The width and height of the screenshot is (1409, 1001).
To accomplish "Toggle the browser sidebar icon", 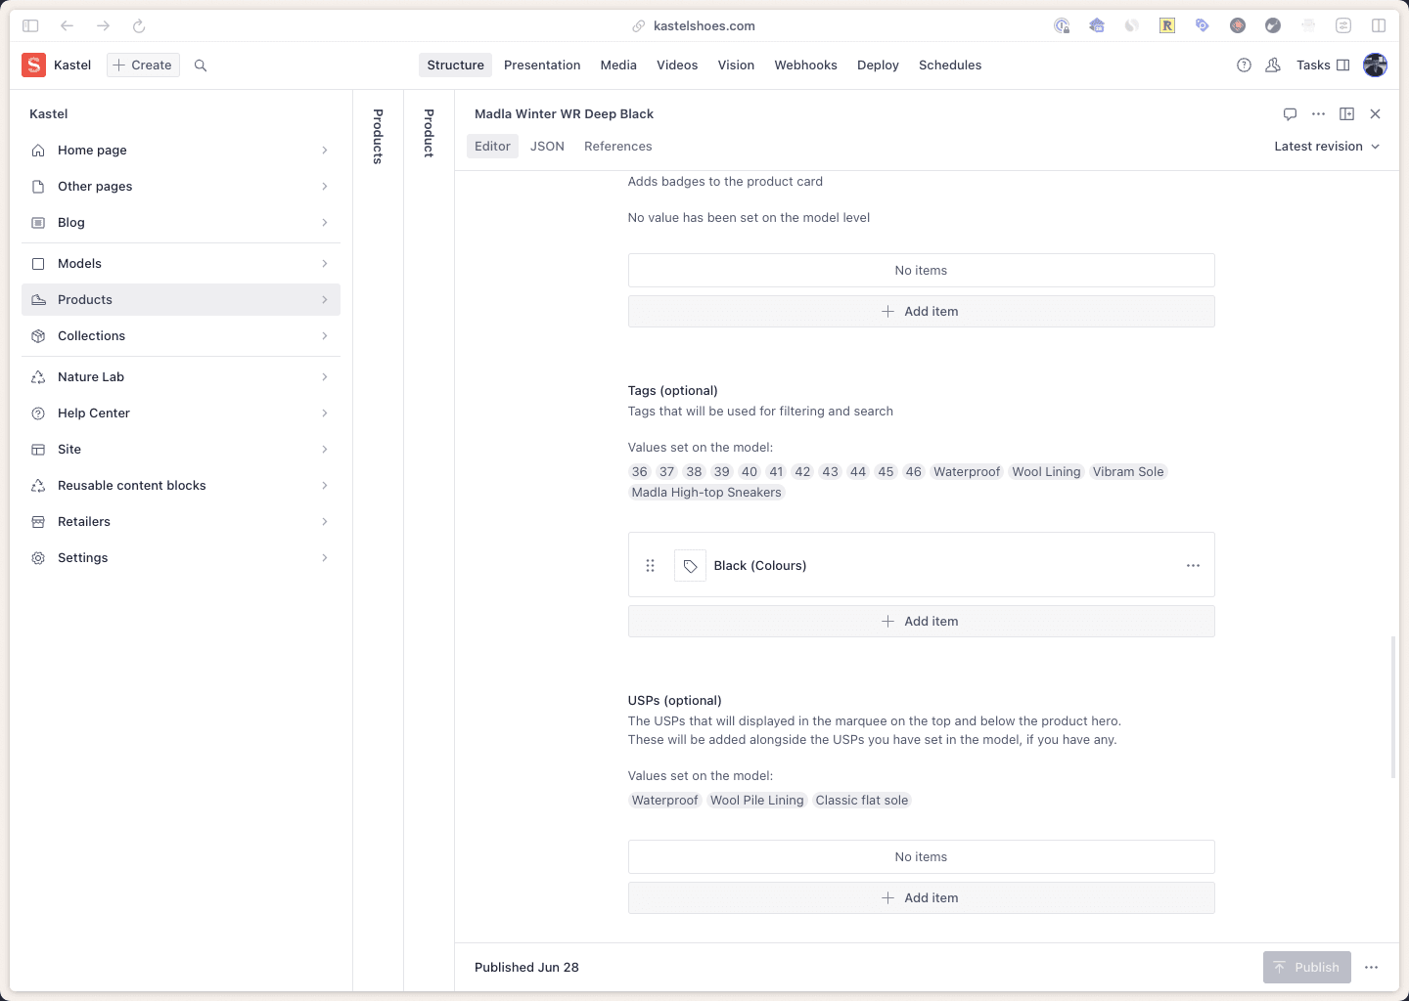I will click(x=30, y=25).
